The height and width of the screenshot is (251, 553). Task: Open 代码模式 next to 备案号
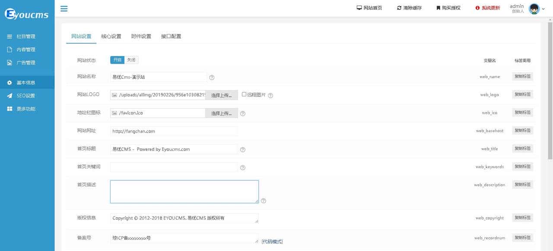[272, 241]
